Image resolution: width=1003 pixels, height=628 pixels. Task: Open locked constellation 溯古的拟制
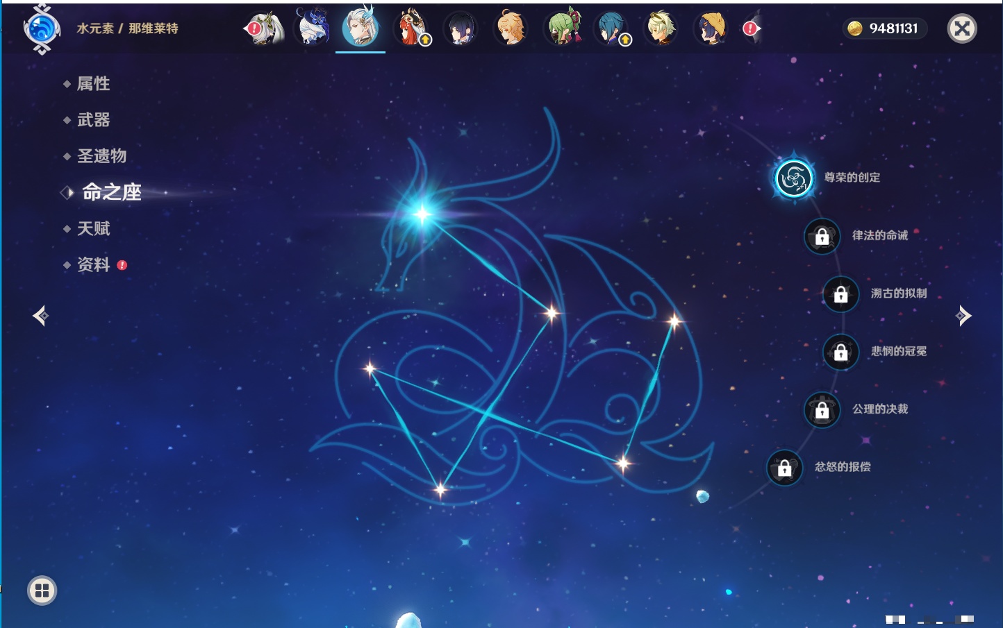[x=840, y=294]
